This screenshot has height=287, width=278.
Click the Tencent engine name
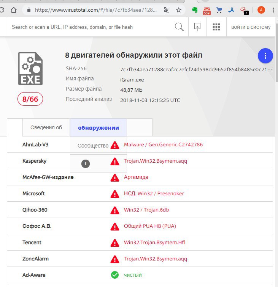(32, 242)
